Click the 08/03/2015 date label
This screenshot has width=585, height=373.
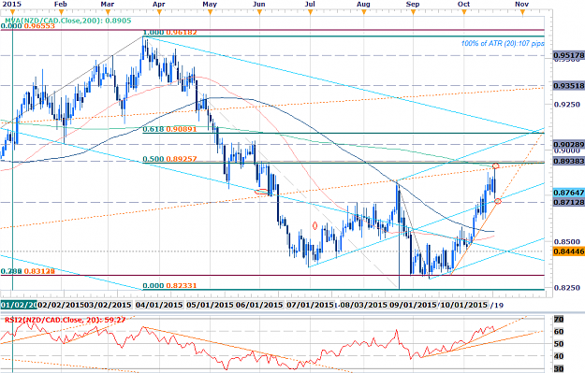[363, 305]
